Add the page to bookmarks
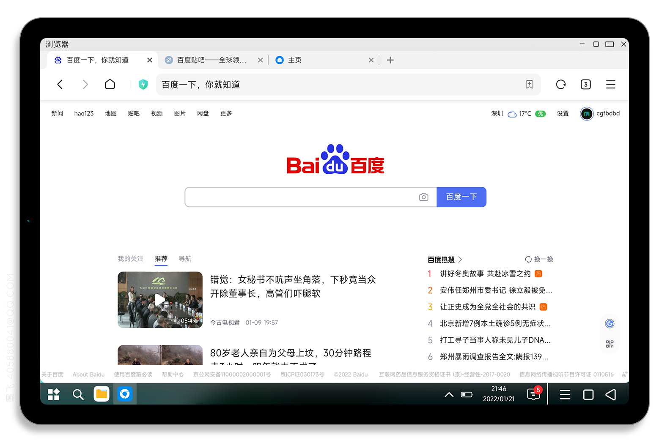 click(x=529, y=85)
